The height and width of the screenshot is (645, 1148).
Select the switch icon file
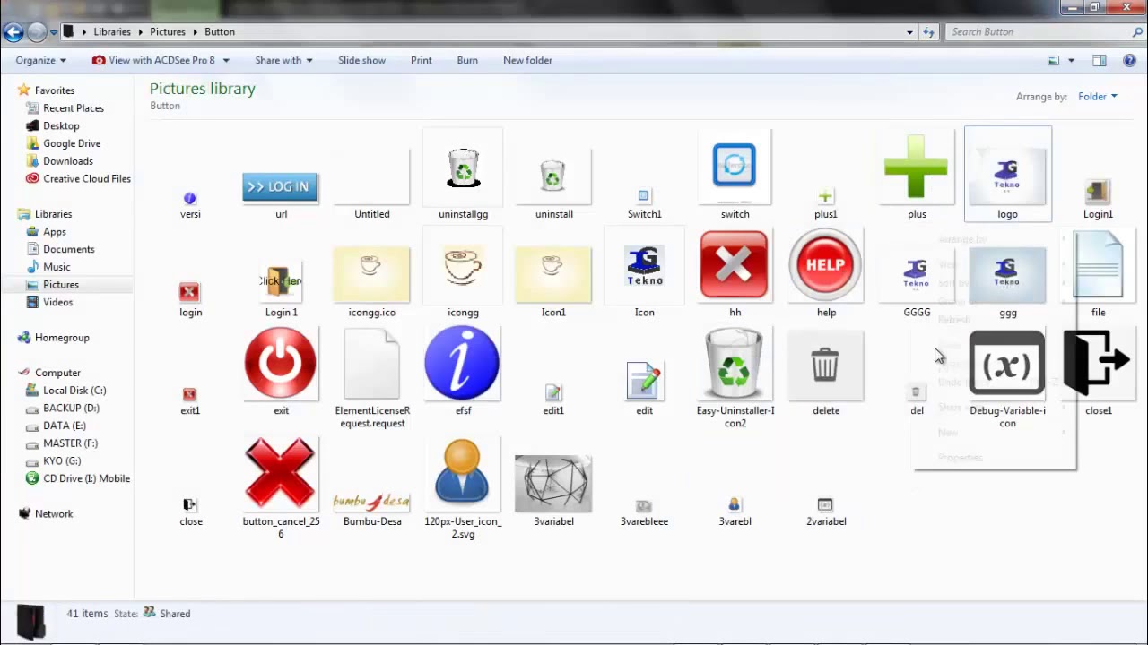click(x=735, y=167)
